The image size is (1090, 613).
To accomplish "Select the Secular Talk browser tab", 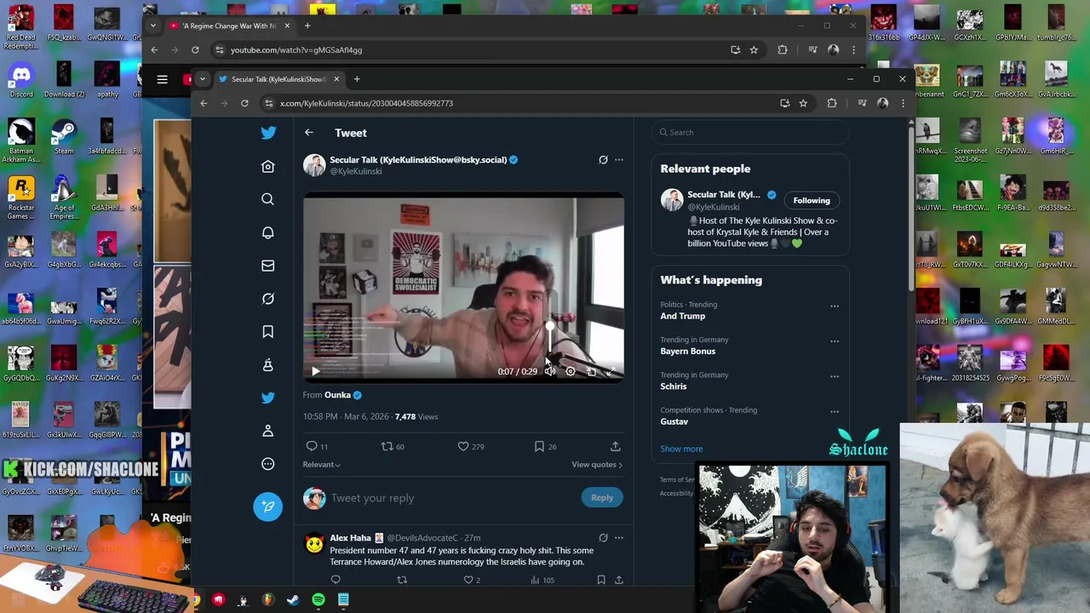I will click(278, 79).
